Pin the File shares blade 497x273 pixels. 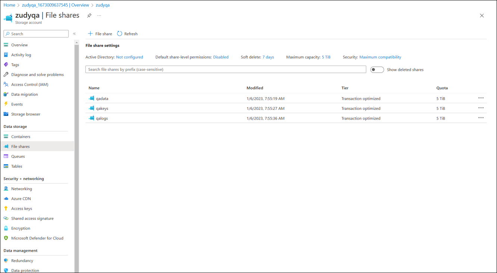(89, 16)
